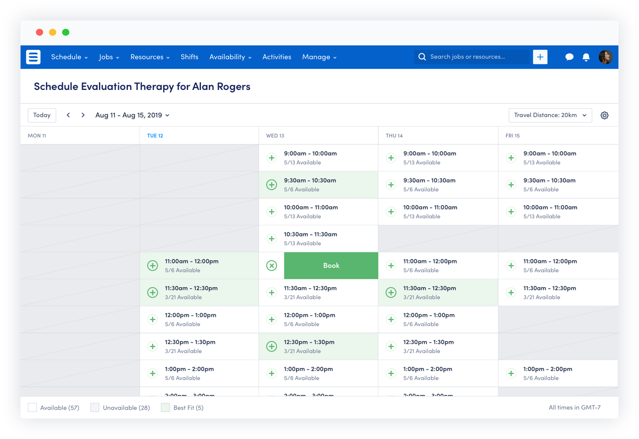Open the chat messages icon
Screen dimensions: 639x439
click(x=569, y=57)
